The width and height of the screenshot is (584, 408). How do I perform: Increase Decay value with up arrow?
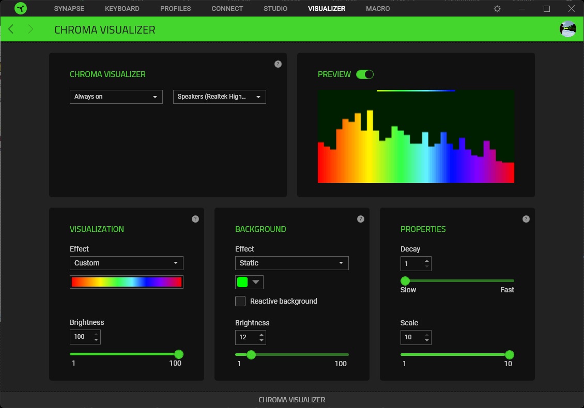[427, 261]
